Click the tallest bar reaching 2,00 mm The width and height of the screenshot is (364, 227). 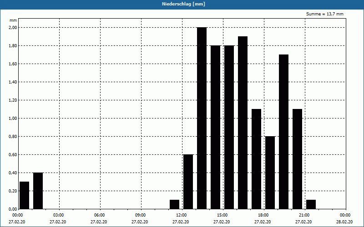click(202, 118)
